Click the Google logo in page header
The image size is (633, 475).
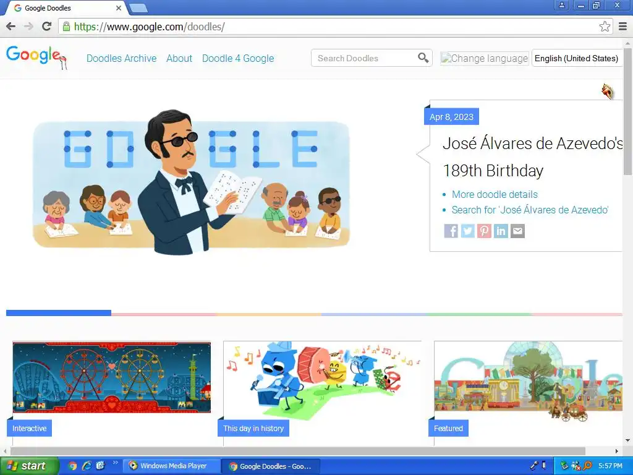tap(36, 58)
